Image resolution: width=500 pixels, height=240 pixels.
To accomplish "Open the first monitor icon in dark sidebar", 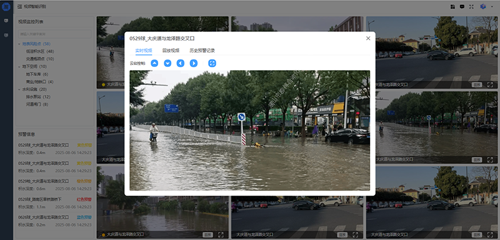I will pos(6,21).
